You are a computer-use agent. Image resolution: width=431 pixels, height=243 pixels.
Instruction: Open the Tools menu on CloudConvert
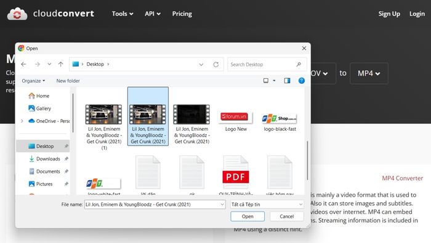click(x=123, y=14)
